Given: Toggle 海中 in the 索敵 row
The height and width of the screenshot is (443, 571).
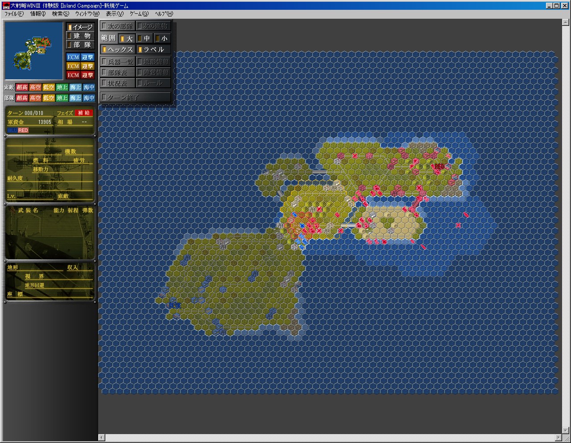Looking at the screenshot, I should point(89,87).
